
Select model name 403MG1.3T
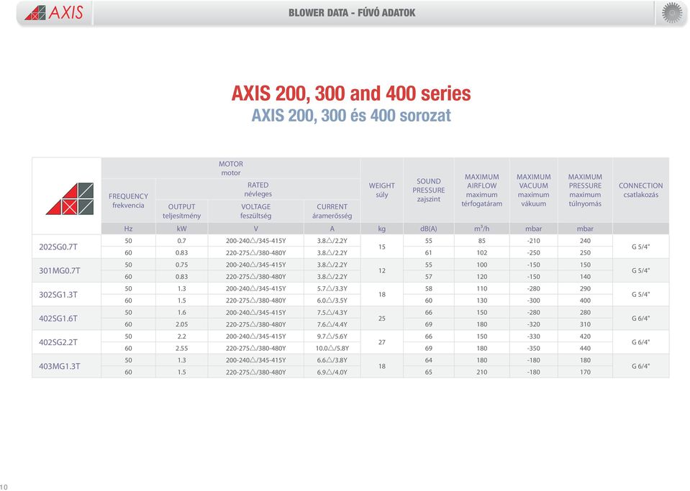tap(60, 366)
